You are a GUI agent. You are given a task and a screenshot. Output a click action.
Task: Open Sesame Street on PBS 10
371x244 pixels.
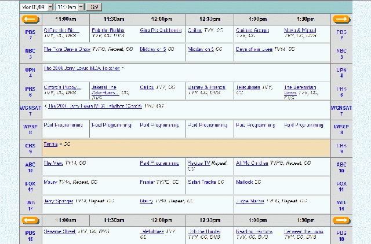(x=60, y=231)
